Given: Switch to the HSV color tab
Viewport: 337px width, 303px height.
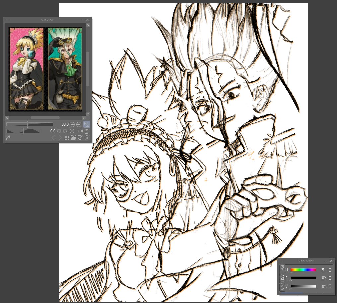Looking at the screenshot, I should pos(282,278).
